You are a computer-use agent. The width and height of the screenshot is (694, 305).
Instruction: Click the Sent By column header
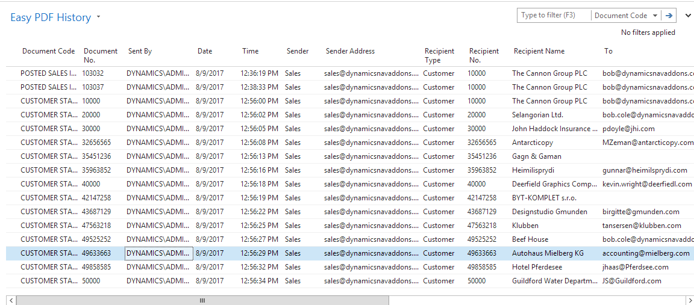coord(140,51)
